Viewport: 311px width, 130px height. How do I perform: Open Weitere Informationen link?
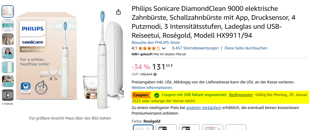(x=152, y=88)
